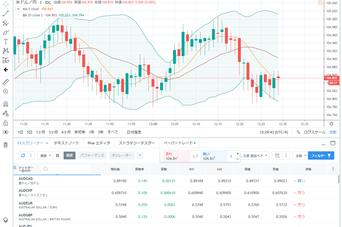Collapse the indicator legend chevron

click(18, 9)
